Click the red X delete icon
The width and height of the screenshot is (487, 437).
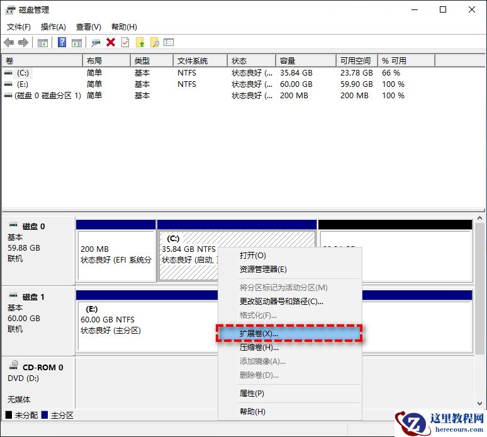(111, 42)
